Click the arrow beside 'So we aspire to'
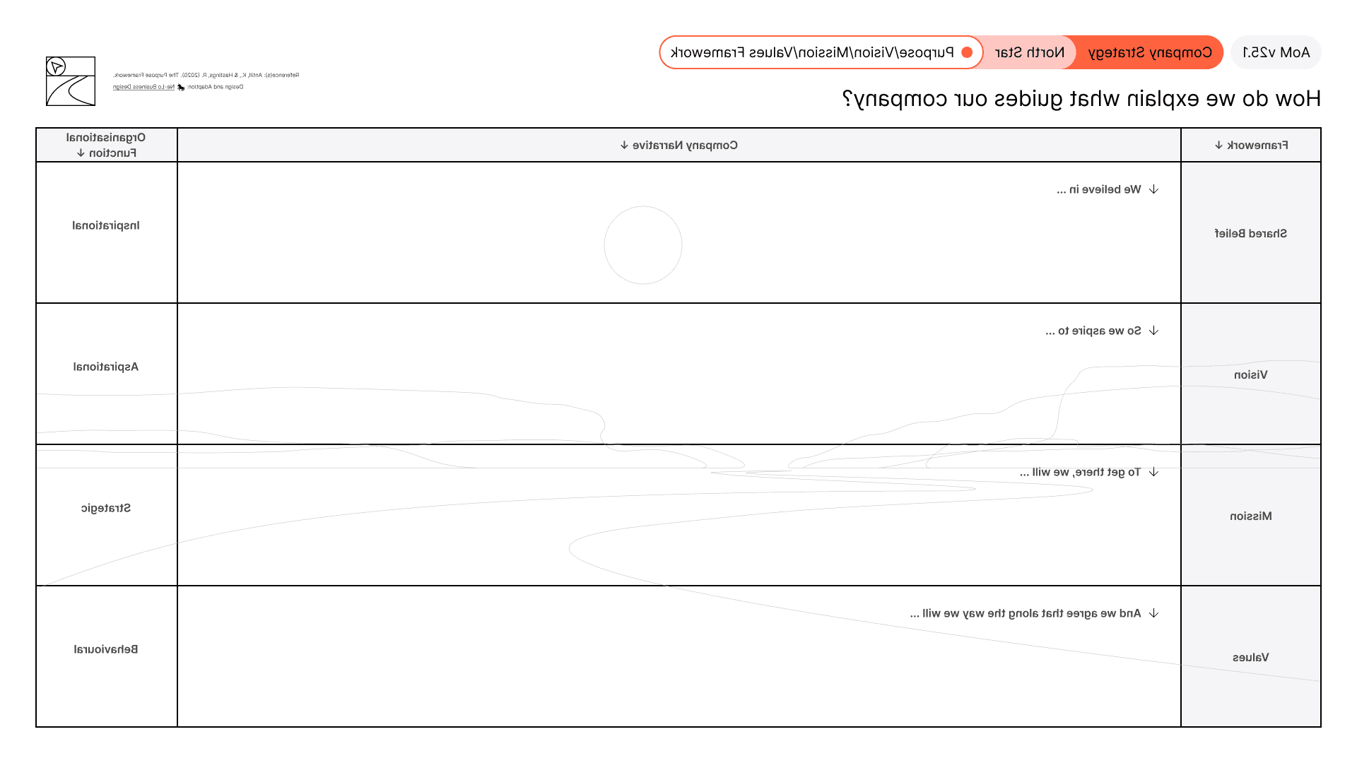This screenshot has width=1357, height=763. [1153, 331]
